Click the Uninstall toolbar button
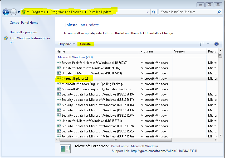Image resolution: width=225 pixels, height=158 pixels. (x=86, y=44)
